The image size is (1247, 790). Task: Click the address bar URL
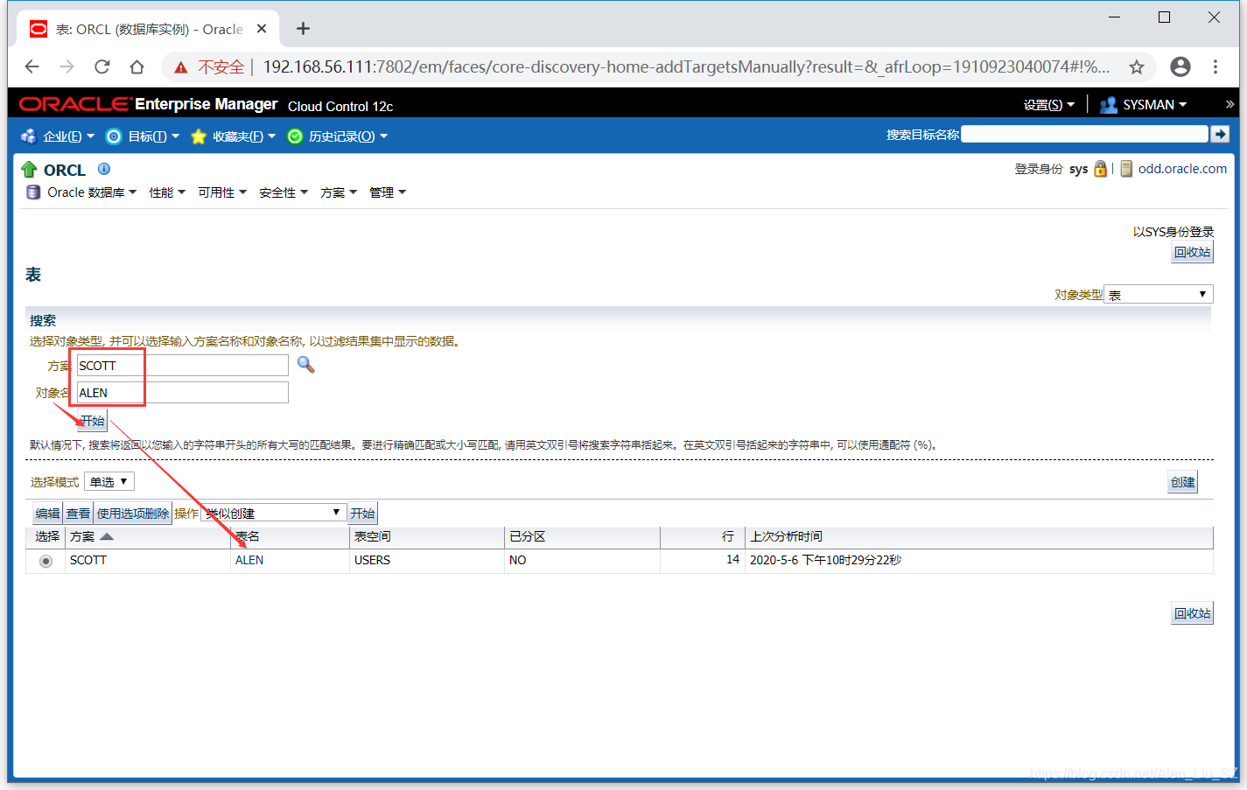pos(686,67)
